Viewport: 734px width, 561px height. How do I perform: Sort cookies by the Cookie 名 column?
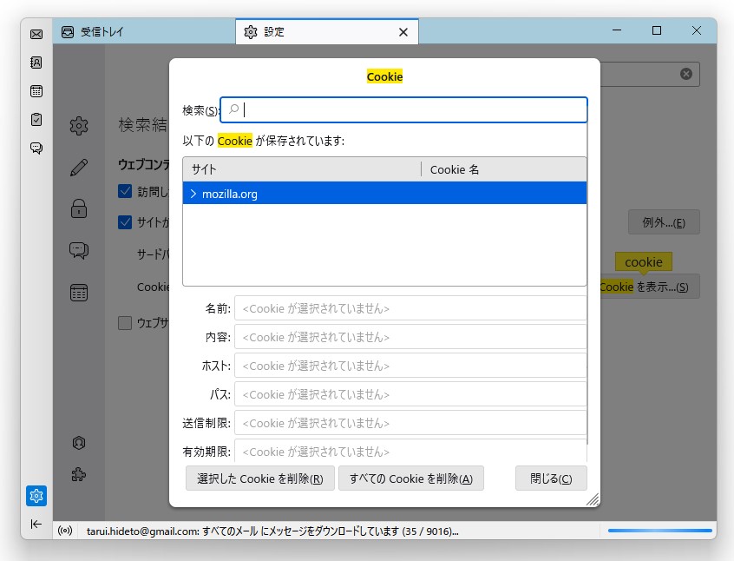pyautogui.click(x=455, y=169)
